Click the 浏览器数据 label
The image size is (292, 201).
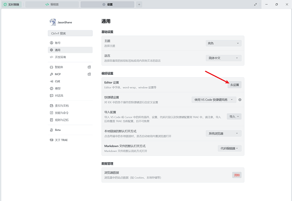[112, 173]
